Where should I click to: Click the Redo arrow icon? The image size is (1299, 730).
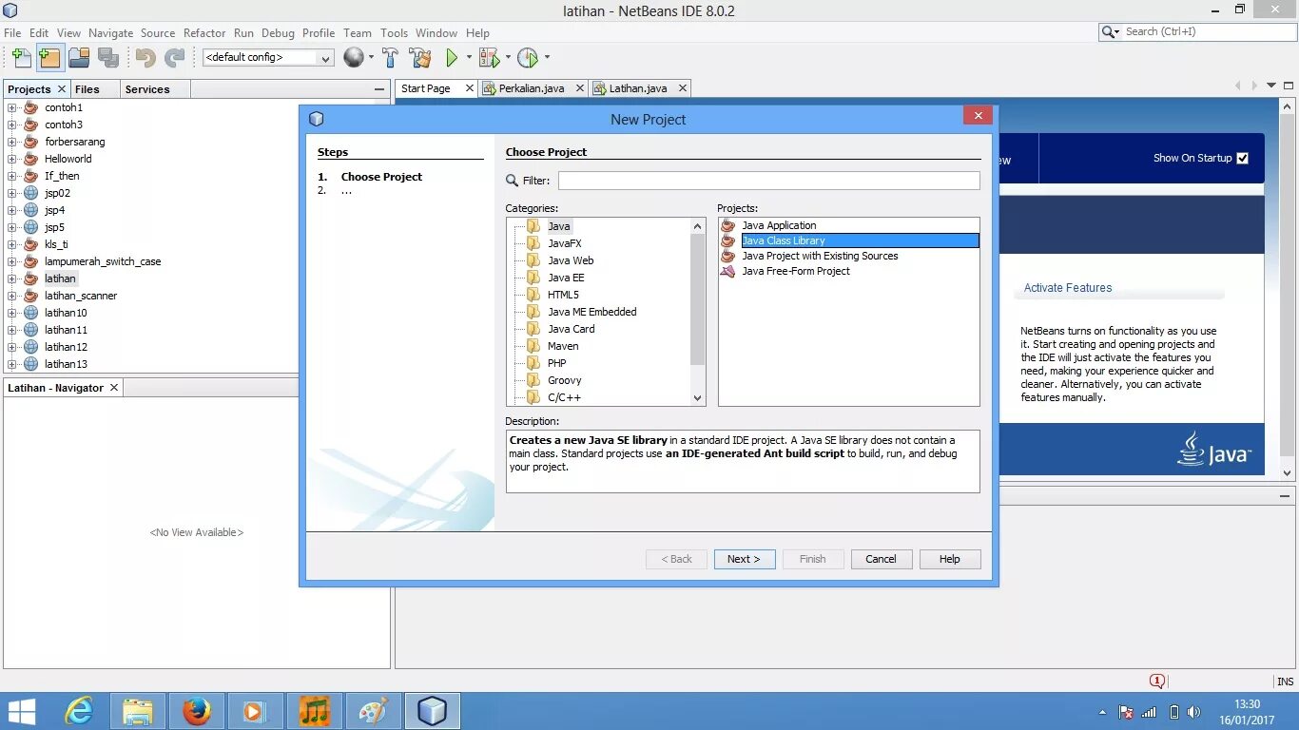coord(174,58)
